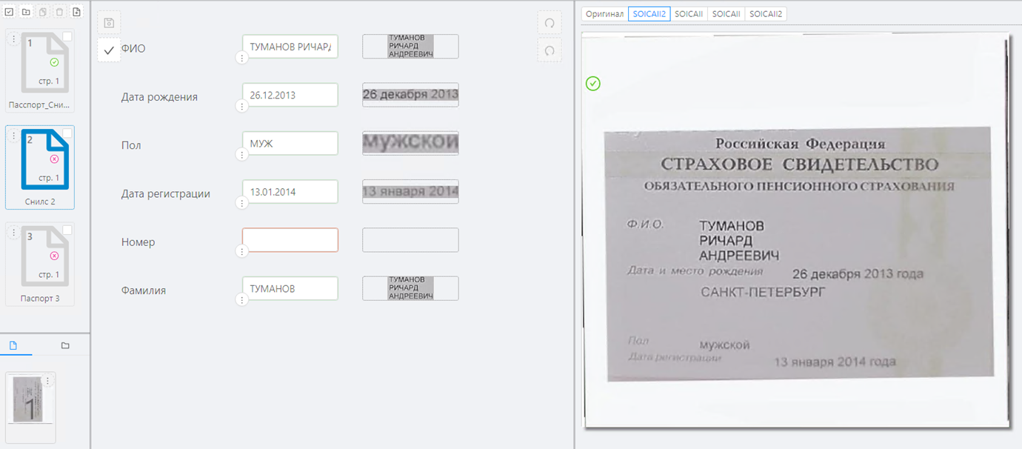Open the folder view icon below the page list
Image resolution: width=1022 pixels, height=449 pixels.
[64, 345]
